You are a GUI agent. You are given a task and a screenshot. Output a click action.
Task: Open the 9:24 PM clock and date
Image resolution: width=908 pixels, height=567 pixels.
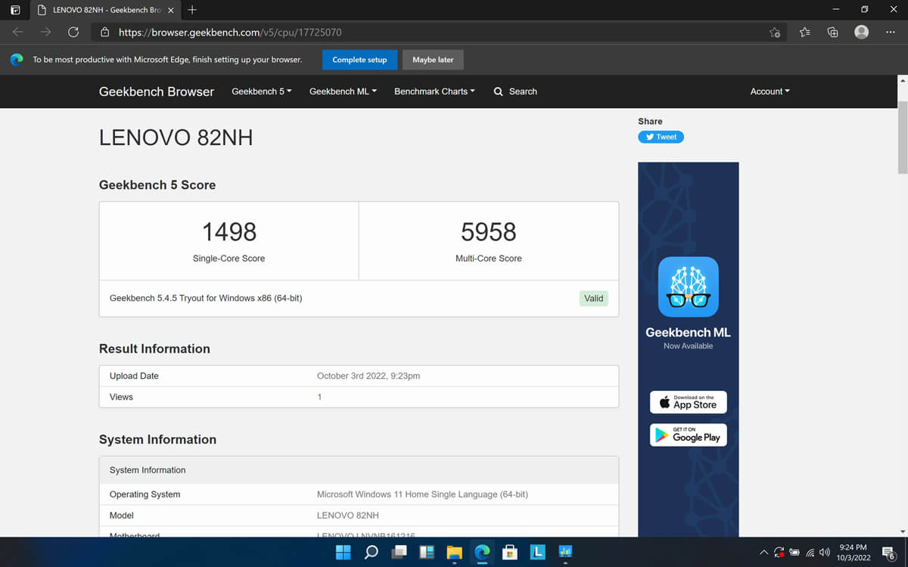tap(854, 552)
